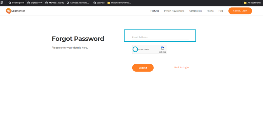The width and height of the screenshot is (263, 127).
Task: Open the Booking.com bookmark
Action: tap(17, 3)
